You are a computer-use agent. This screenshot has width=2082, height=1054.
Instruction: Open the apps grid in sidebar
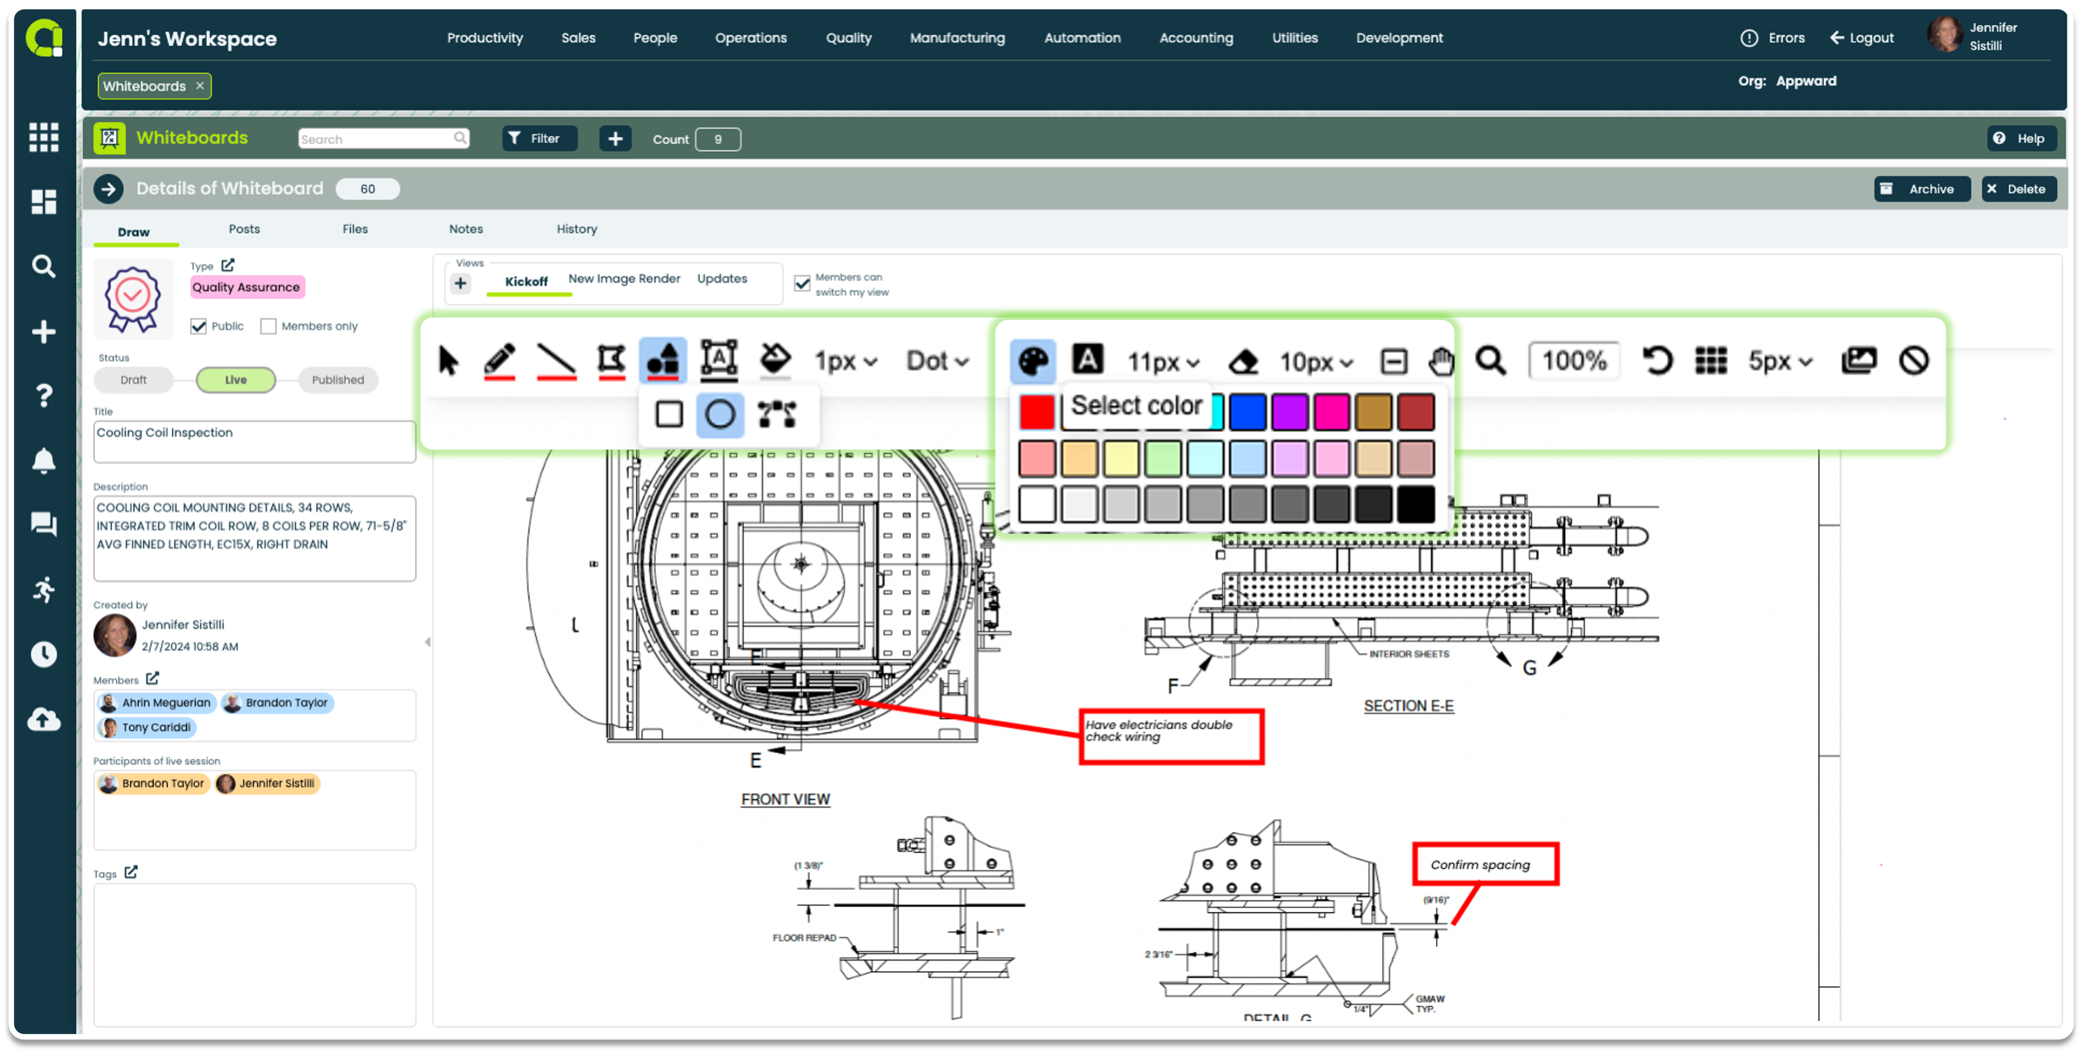click(43, 138)
